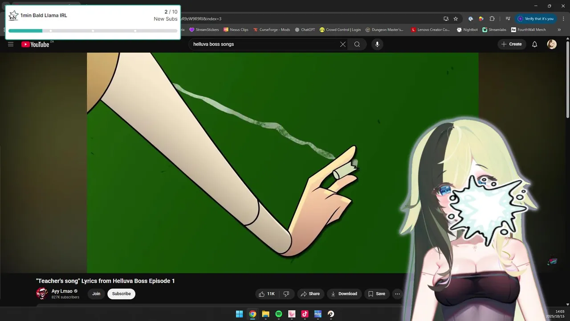Open YouTube notifications bell

point(534,44)
